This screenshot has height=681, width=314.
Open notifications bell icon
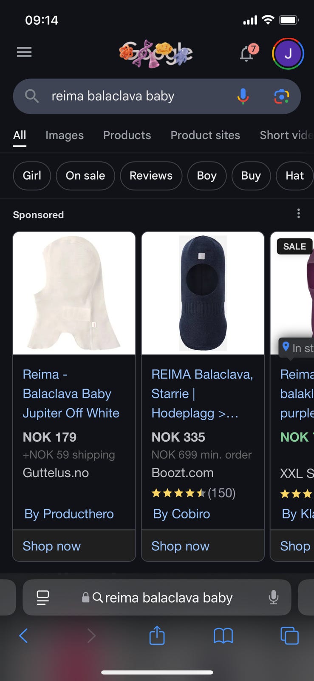(247, 54)
